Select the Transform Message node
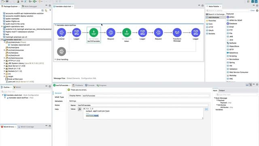The image size is (259, 146). coord(177,32)
